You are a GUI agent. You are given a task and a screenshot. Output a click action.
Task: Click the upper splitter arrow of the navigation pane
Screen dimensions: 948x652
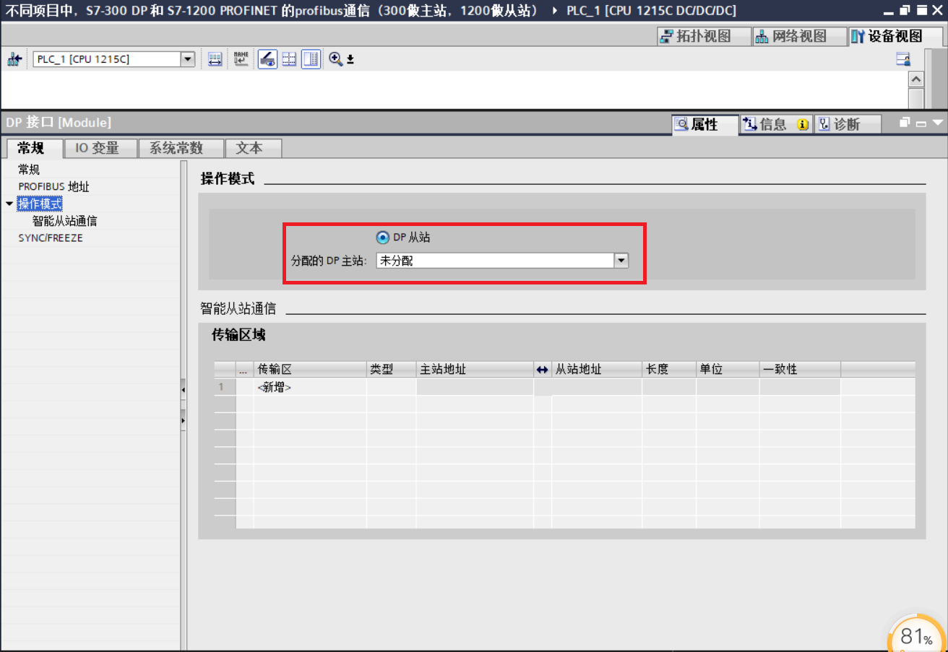coord(183,390)
